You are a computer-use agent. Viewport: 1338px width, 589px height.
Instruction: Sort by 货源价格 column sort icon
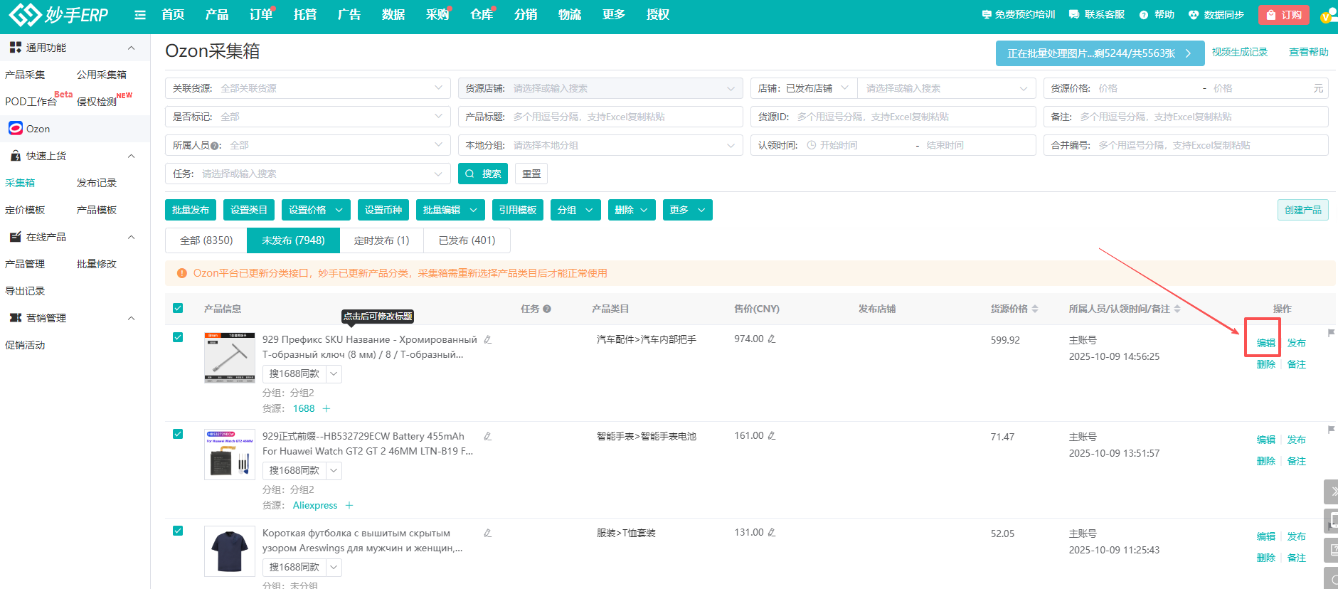click(x=1035, y=309)
